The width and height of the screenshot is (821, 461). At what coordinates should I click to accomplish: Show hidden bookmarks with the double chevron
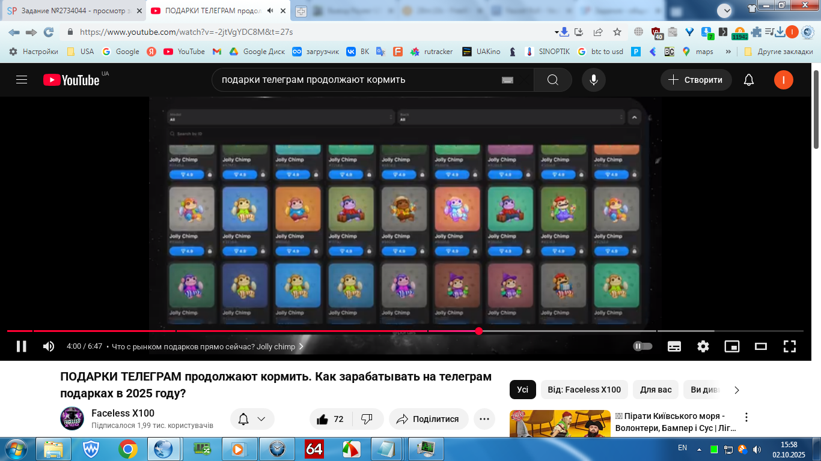[x=728, y=52]
